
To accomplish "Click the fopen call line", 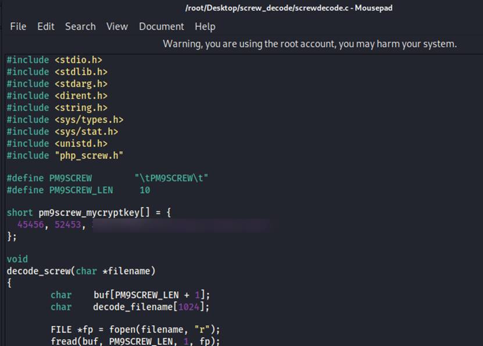I will (x=135, y=330).
